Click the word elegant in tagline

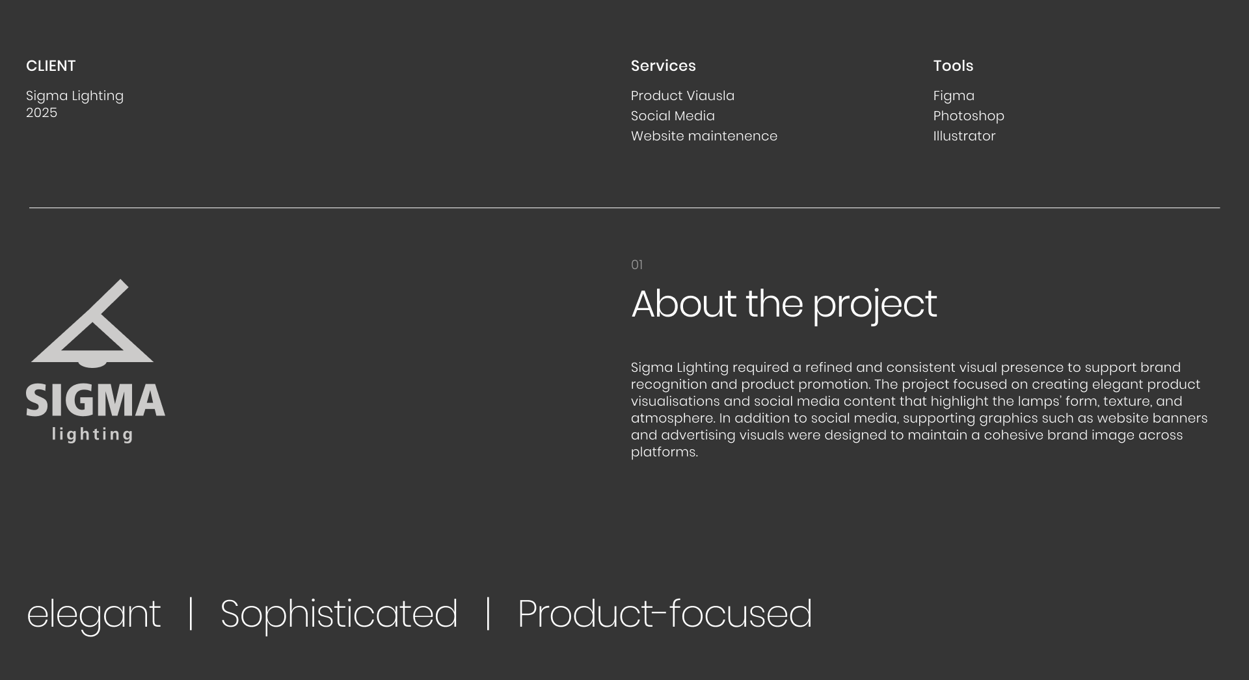[x=94, y=614]
